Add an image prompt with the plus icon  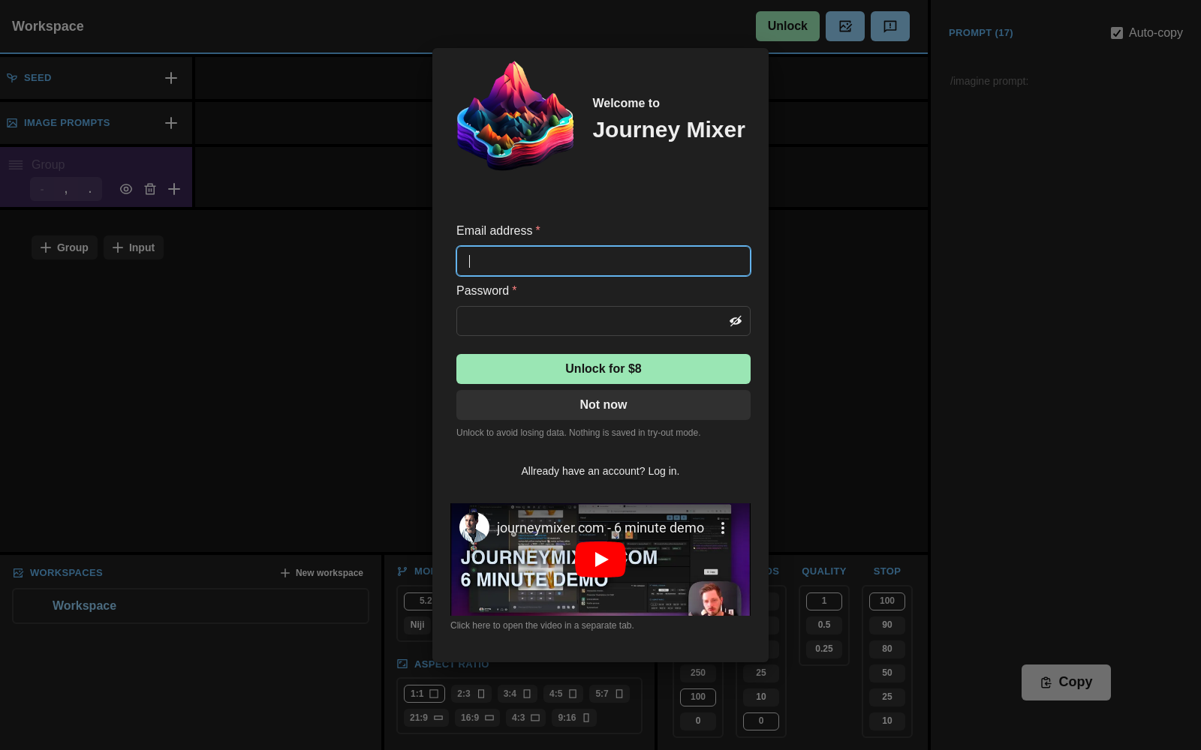(171, 123)
